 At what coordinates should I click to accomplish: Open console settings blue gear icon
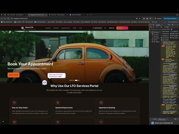[171, 29]
